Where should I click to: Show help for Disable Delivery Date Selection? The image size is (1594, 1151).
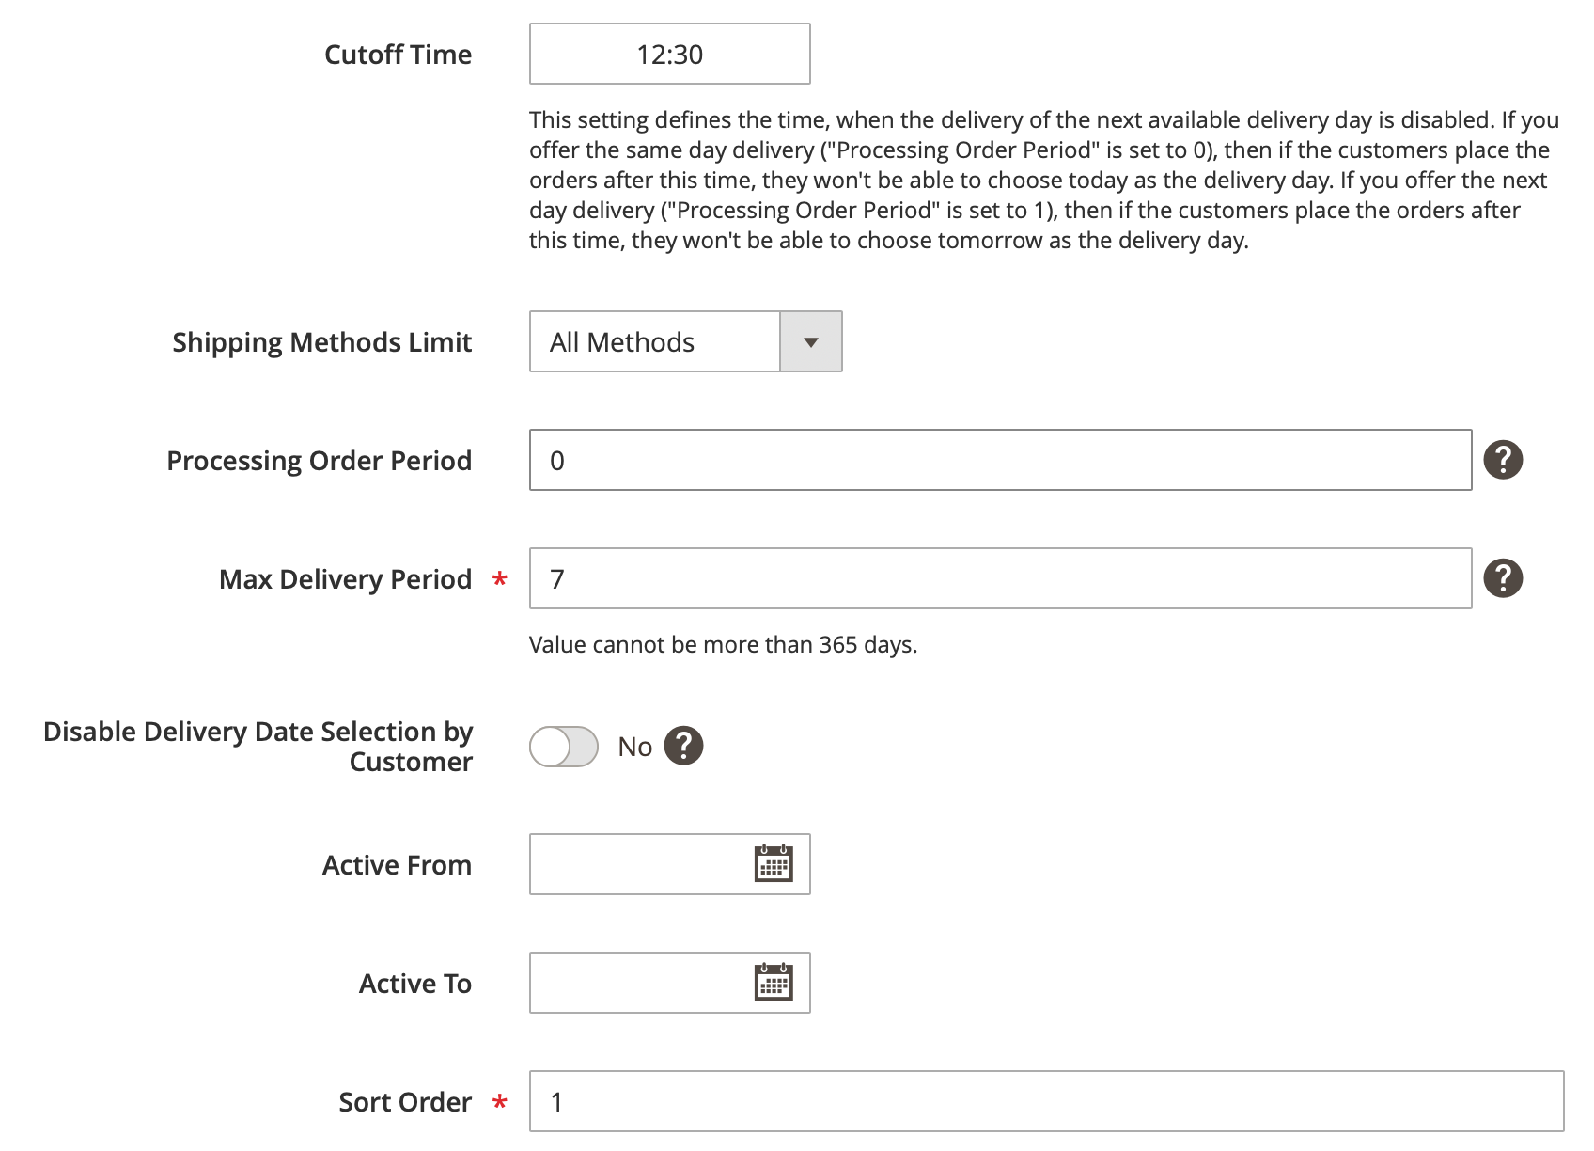[683, 746]
